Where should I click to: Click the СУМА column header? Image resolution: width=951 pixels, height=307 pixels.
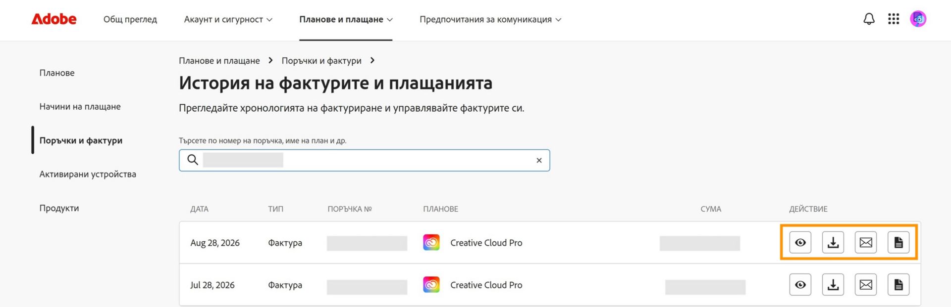711,209
